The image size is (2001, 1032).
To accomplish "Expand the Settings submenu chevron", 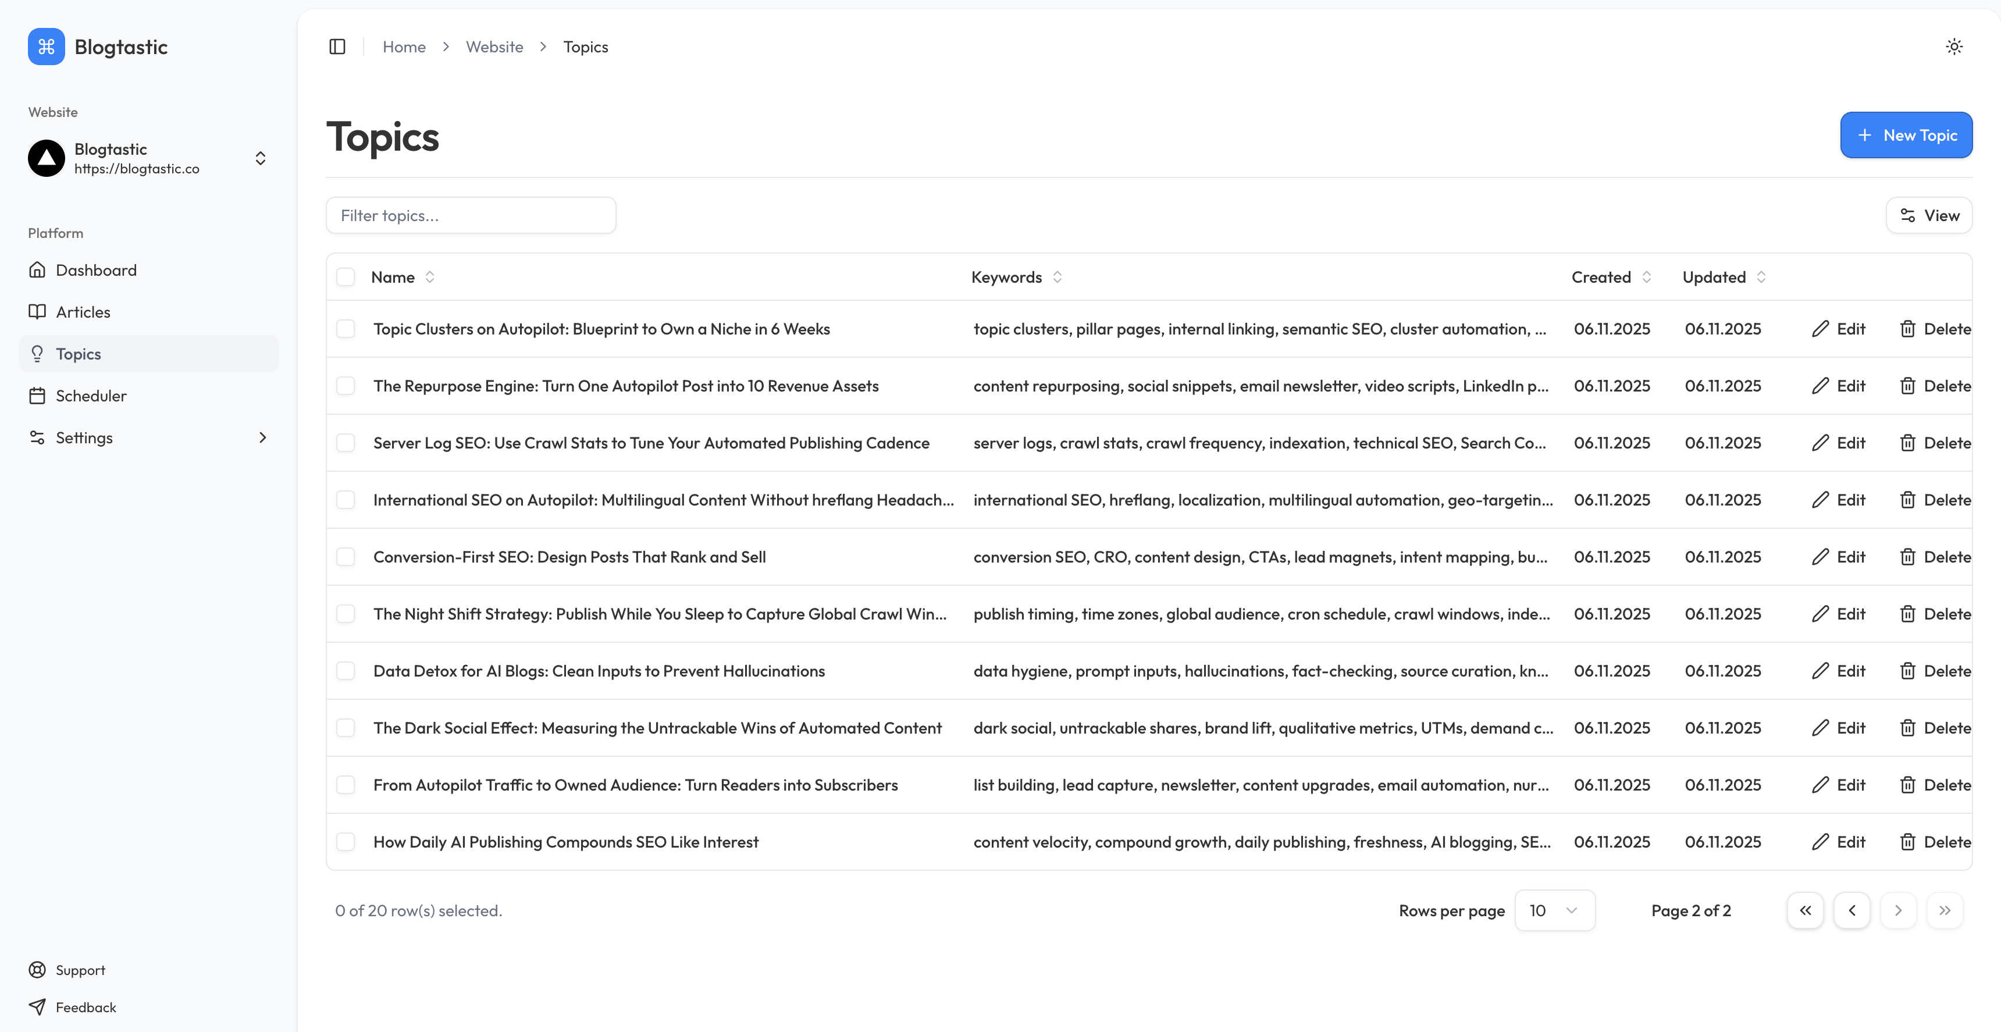I will [x=262, y=437].
